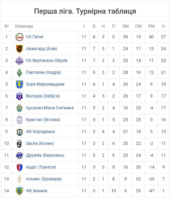This screenshot has width=171, height=198.
Task: Select the Зоря Миронівщини shield logo
Action: pos(19,84)
